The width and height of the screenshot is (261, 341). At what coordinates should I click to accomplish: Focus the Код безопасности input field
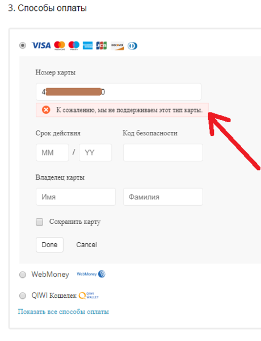coord(163,152)
